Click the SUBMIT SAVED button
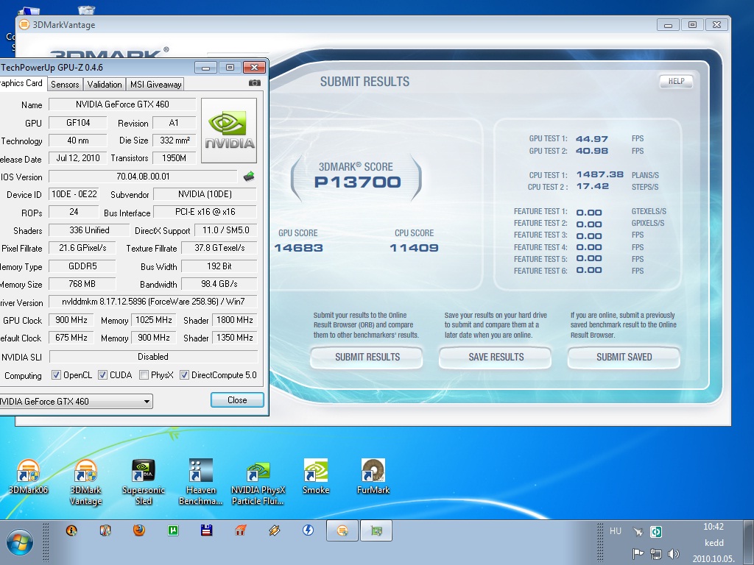Viewport: 754px width, 565px height. pyautogui.click(x=624, y=357)
